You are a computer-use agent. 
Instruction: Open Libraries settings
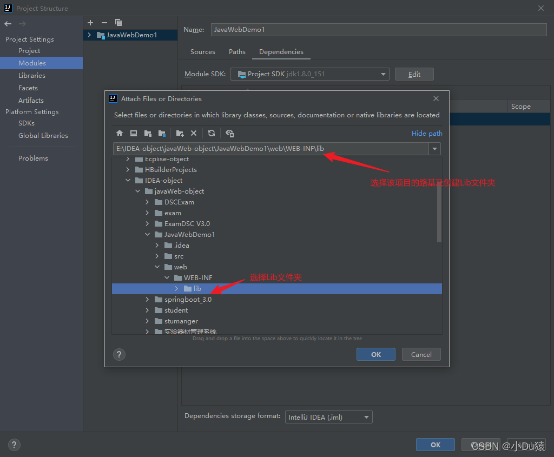pos(32,75)
